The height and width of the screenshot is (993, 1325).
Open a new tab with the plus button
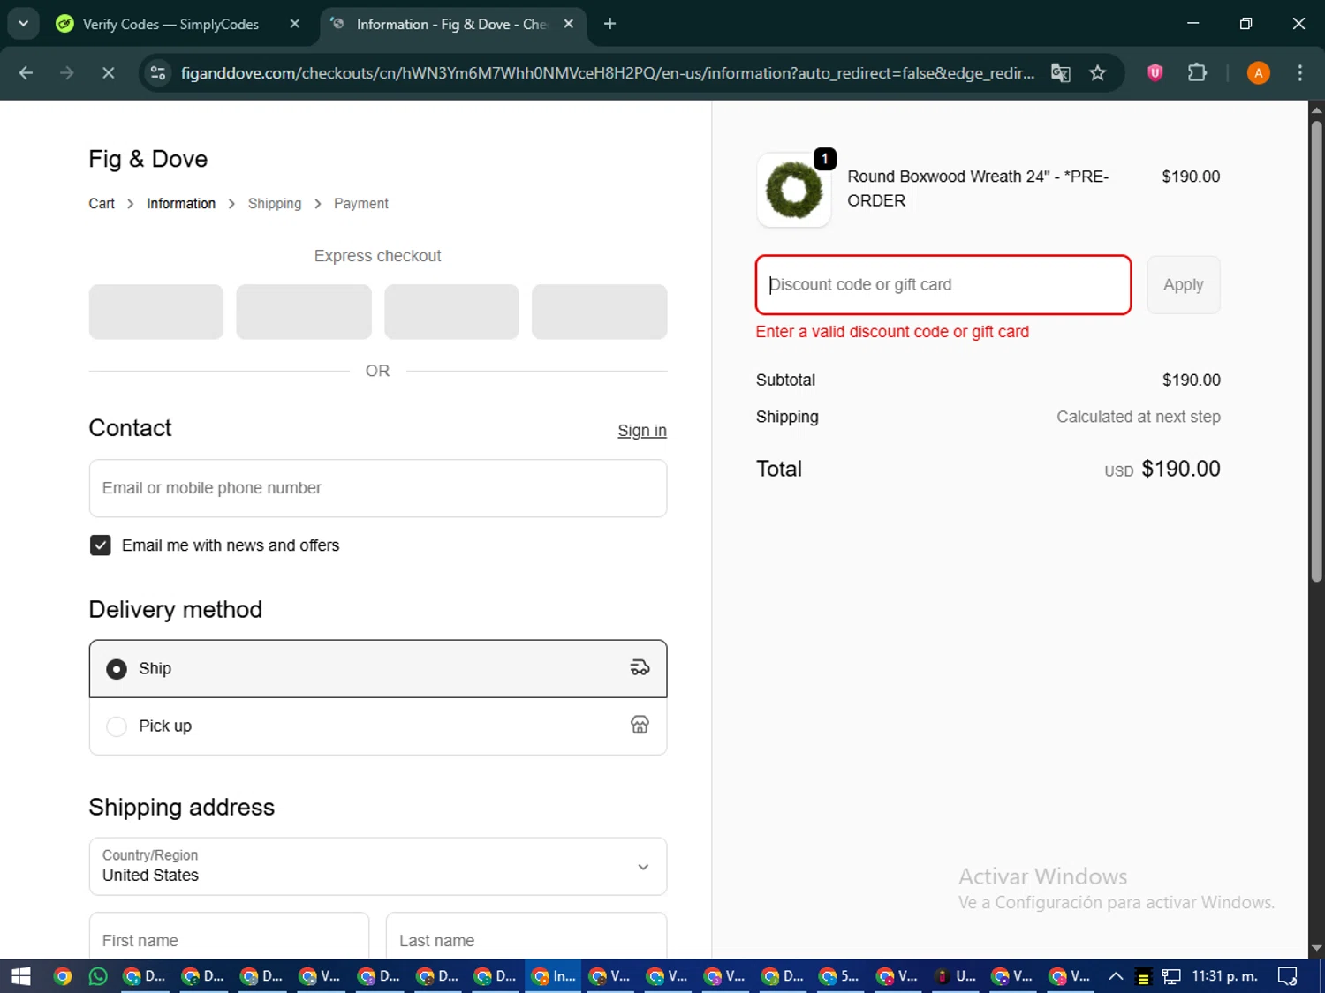pos(609,24)
